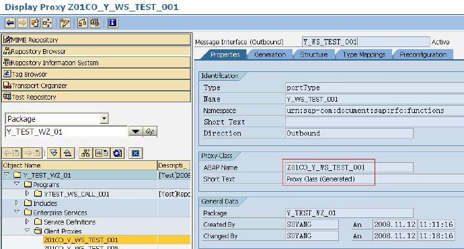
Task: Click the Message Interface field Y_WS_TEST_001
Action: 366,42
